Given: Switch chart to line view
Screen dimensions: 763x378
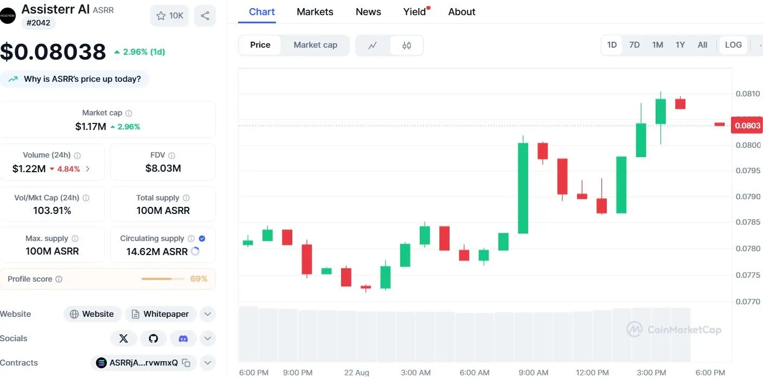Looking at the screenshot, I should click(373, 45).
